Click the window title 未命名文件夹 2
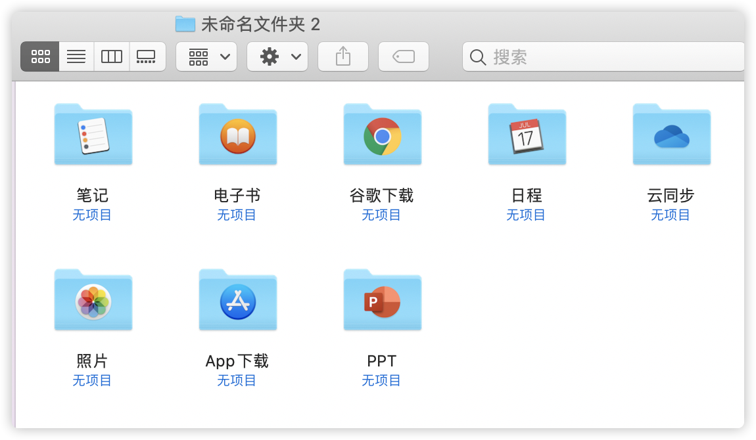Viewport: 756px width, 440px height. [x=261, y=24]
